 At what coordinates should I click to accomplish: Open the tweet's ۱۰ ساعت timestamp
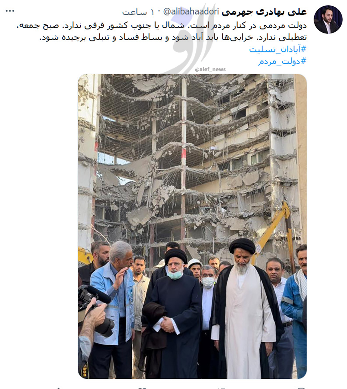pyautogui.click(x=138, y=12)
